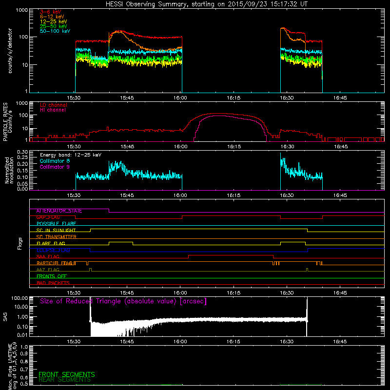The height and width of the screenshot is (390, 390).
Task: Select the "Collimator 9" legend label
Action: [x=55, y=167]
